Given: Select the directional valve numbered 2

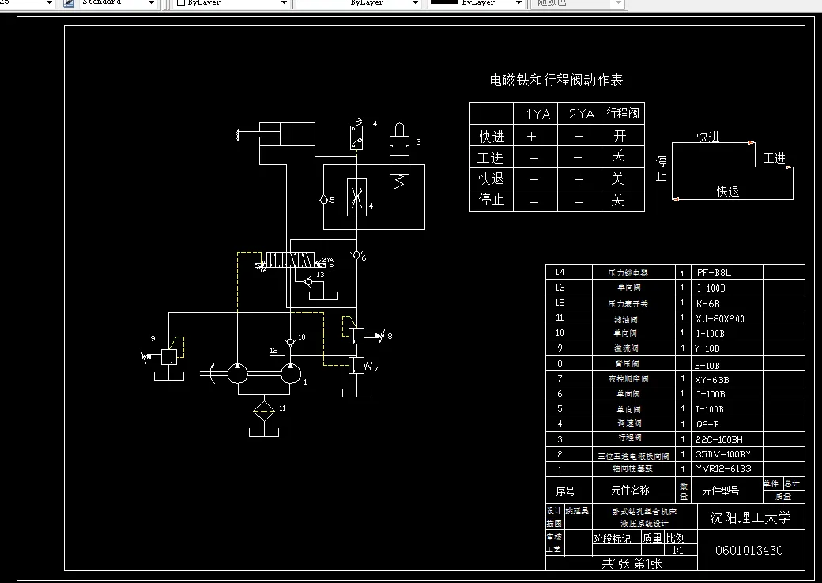Looking at the screenshot, I should pyautogui.click(x=290, y=261).
